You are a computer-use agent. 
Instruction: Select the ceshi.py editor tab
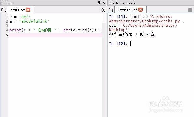click(x=21, y=10)
